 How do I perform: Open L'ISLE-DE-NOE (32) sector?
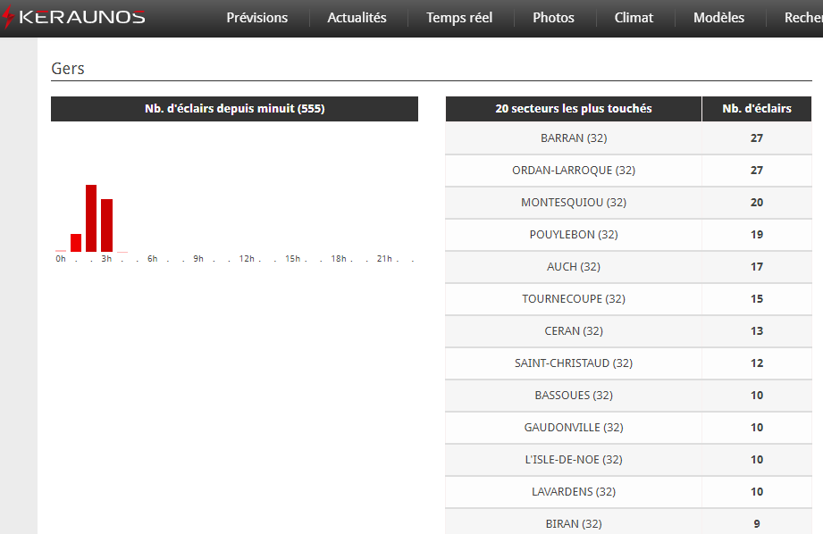click(x=574, y=460)
